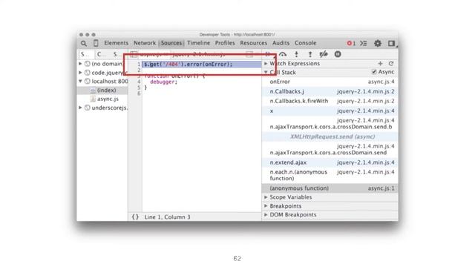Select the n.extend.ajax stack frame
Viewport: 475px width, 267px height.
click(x=330, y=162)
